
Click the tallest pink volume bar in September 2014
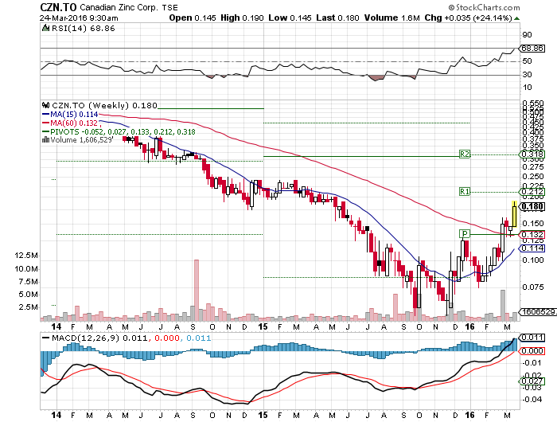click(x=197, y=290)
